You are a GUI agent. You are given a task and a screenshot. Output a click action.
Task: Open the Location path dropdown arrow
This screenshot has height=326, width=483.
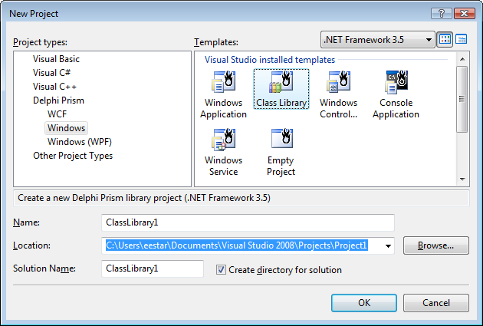(x=388, y=245)
